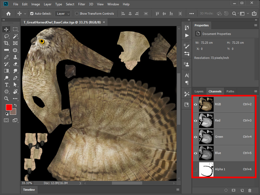The height and width of the screenshot is (195, 260).
Task: Switch to the Layers tab
Action: (x=199, y=91)
